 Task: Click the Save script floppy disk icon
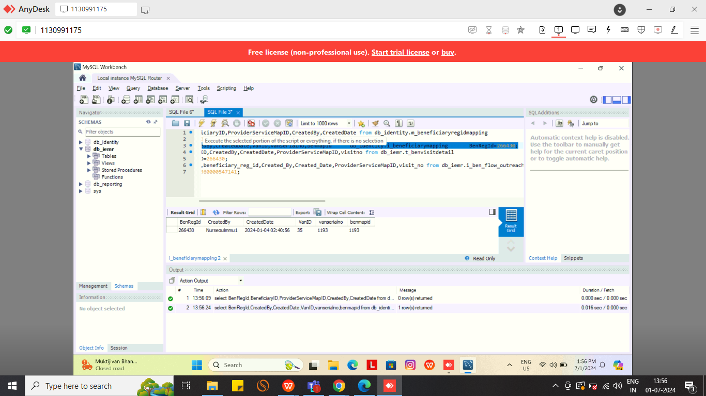click(187, 123)
